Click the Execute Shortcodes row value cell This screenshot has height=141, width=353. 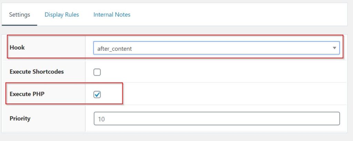[x=216, y=72]
